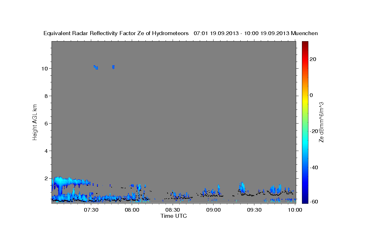Image resolution: width=366 pixels, height=244 pixels.
Task: Click the 'Ze dBmm^6/m^3' colorbar label
Action: point(321,122)
